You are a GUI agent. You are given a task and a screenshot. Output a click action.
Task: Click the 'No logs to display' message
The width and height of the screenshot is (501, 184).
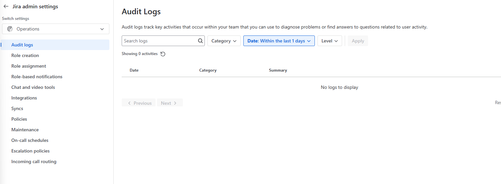(339, 87)
